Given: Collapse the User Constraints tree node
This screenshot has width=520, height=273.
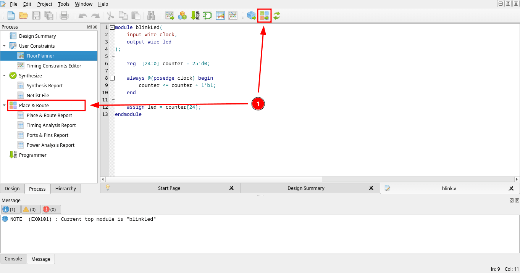Looking at the screenshot, I should [x=4, y=46].
